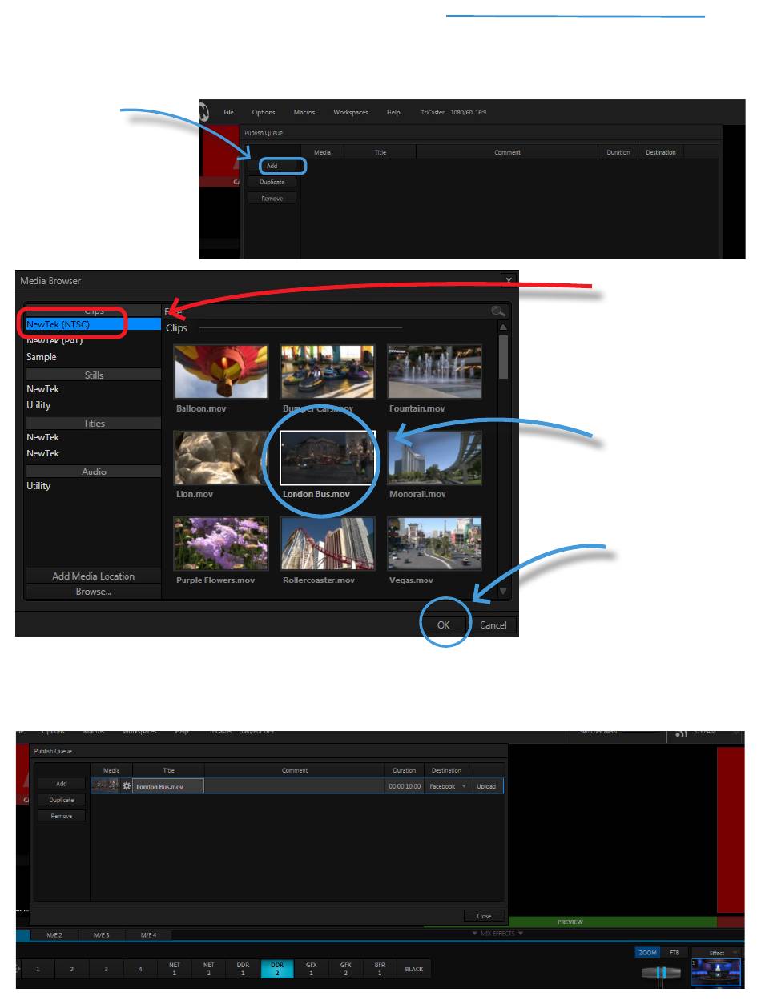Click Remove beside the London Bus.mov entry
761x1004 pixels.
pyautogui.click(x=62, y=816)
